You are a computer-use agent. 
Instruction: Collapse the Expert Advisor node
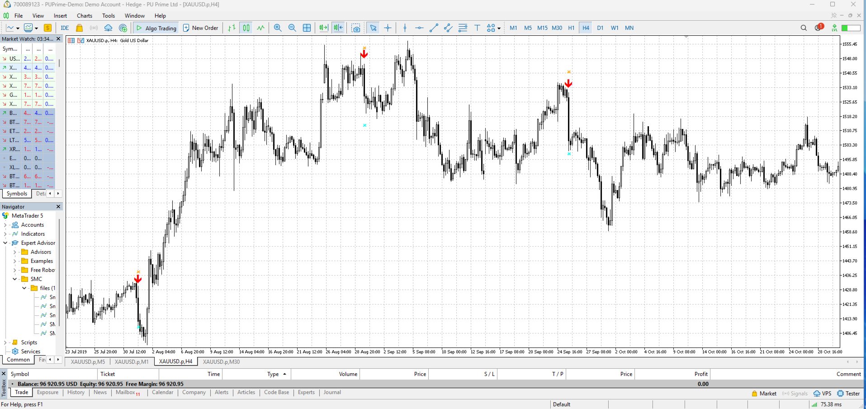click(5, 243)
